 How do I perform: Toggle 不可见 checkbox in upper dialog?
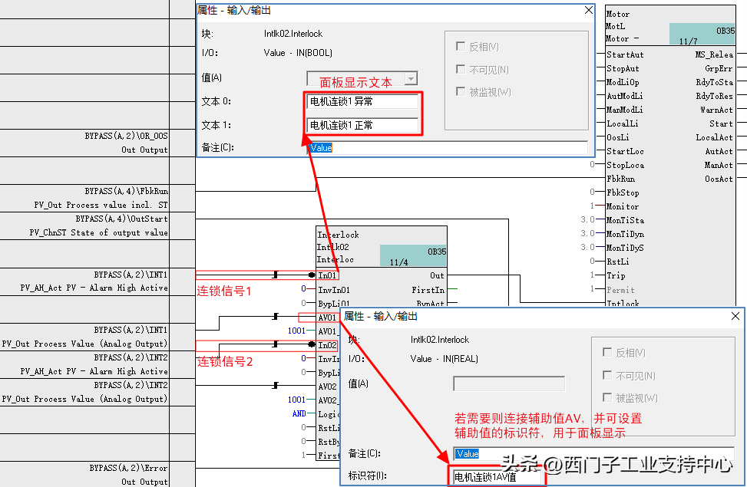[x=461, y=70]
